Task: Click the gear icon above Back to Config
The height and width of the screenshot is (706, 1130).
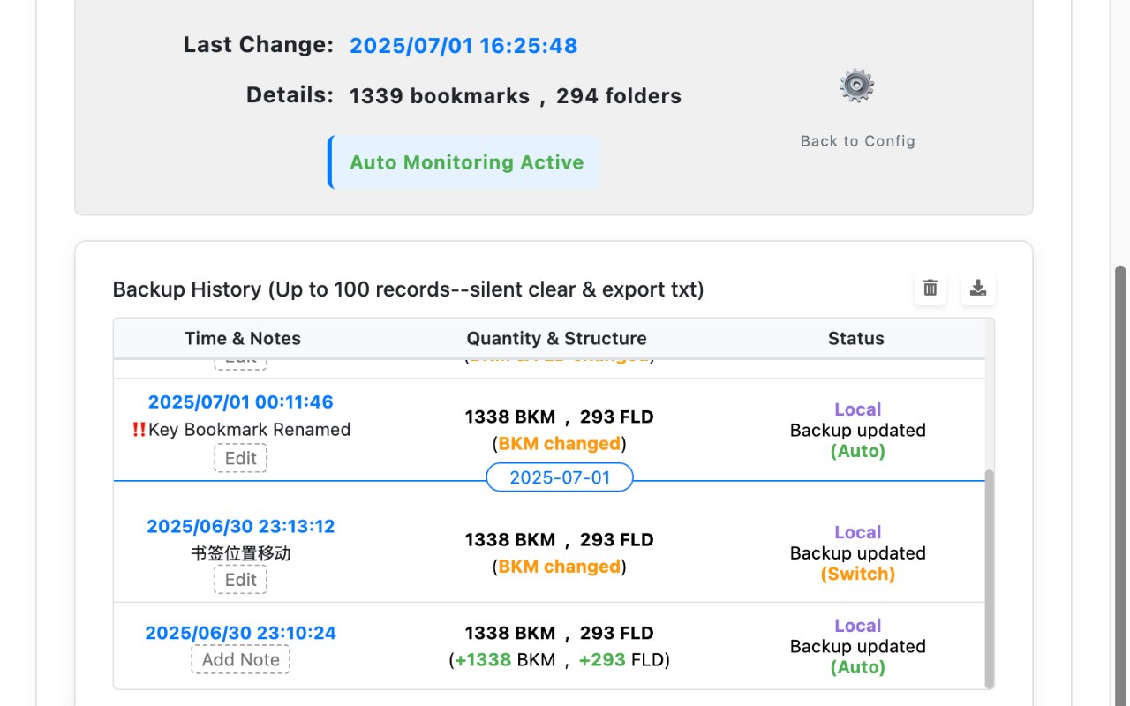Action: pos(856,86)
